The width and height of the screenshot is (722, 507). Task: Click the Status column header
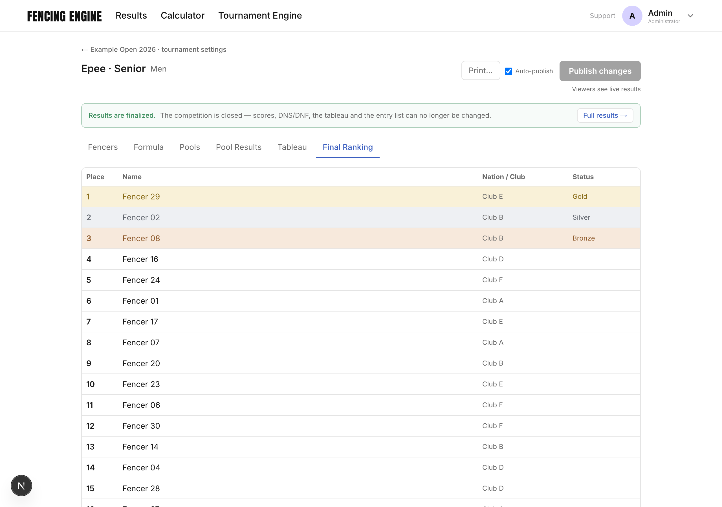click(583, 177)
